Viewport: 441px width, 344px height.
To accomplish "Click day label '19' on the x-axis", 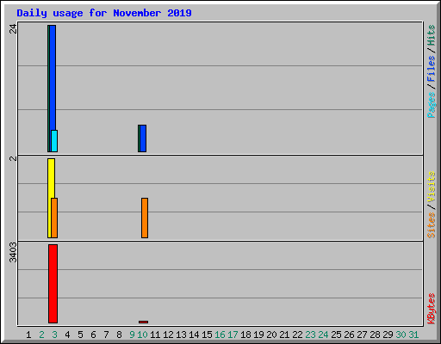I will [x=258, y=335].
